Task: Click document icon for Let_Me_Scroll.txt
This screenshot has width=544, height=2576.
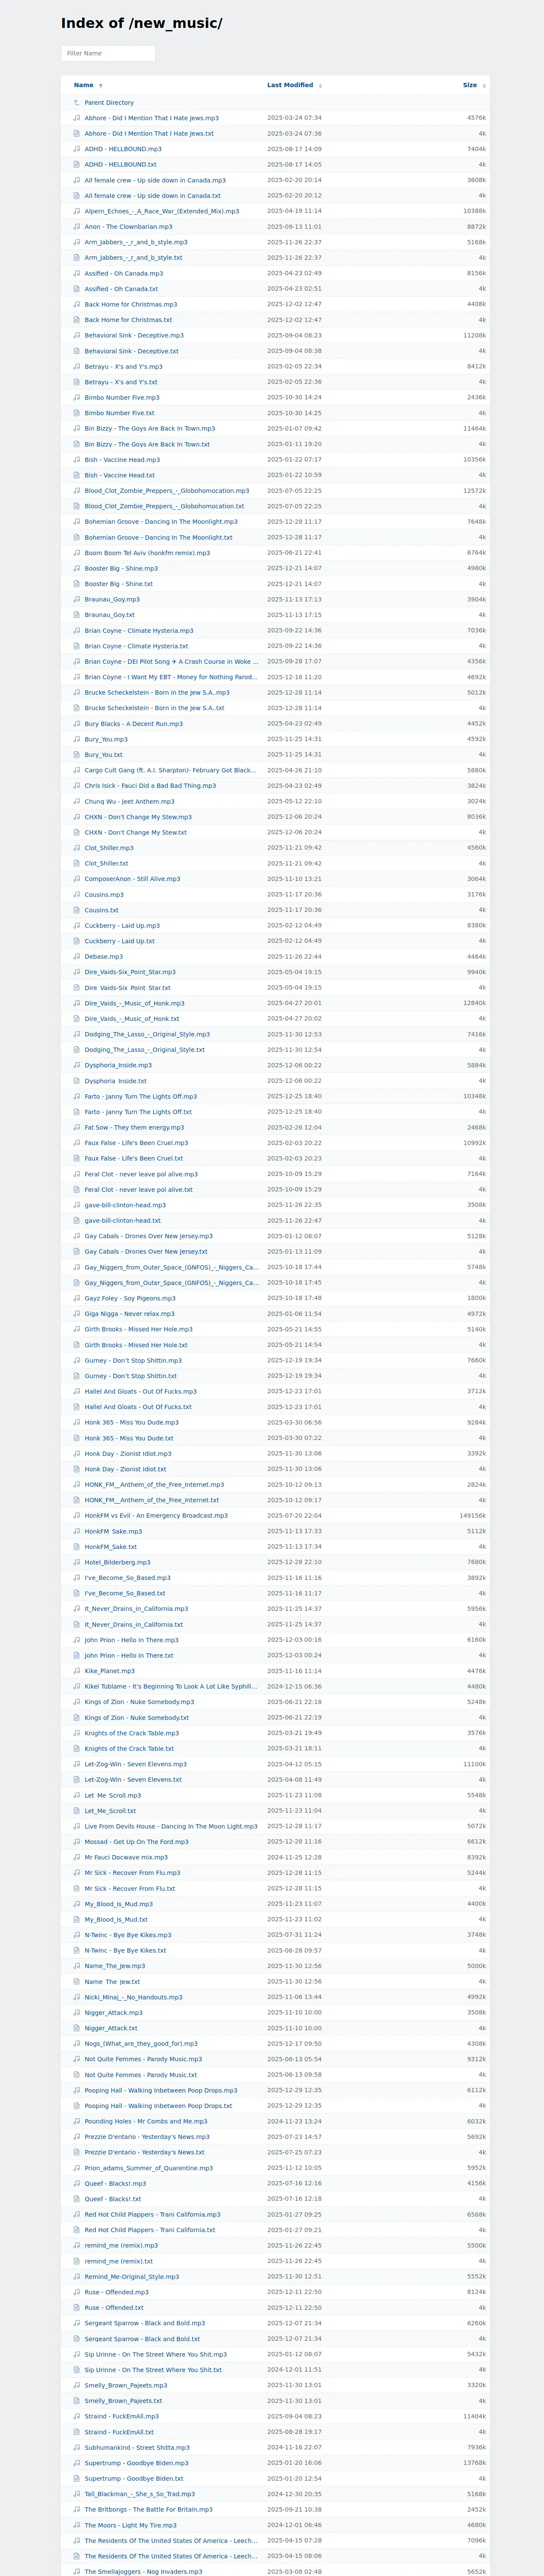Action: (x=76, y=1811)
